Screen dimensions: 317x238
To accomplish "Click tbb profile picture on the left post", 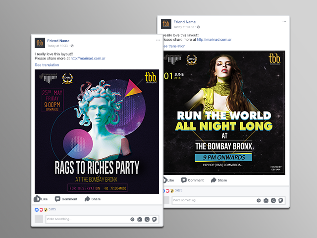I will click(x=40, y=43).
